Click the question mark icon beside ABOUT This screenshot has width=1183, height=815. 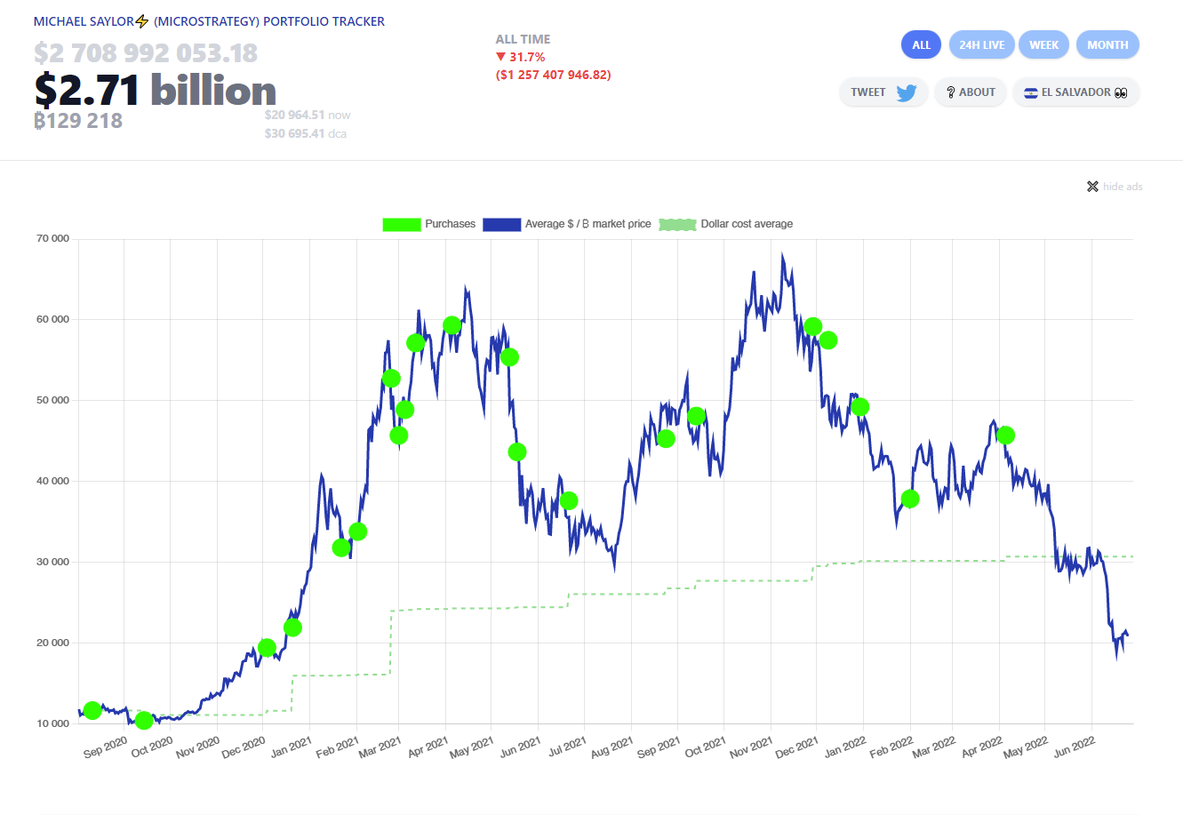click(950, 92)
